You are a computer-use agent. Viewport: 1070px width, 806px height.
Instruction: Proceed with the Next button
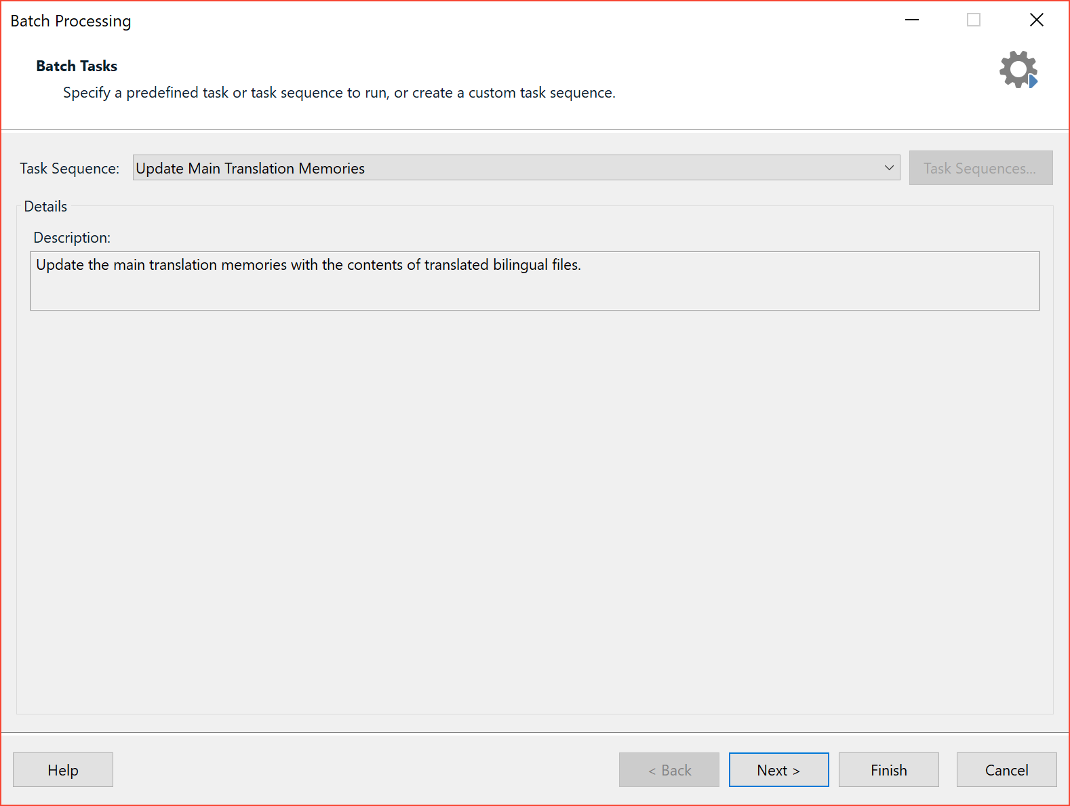(778, 770)
